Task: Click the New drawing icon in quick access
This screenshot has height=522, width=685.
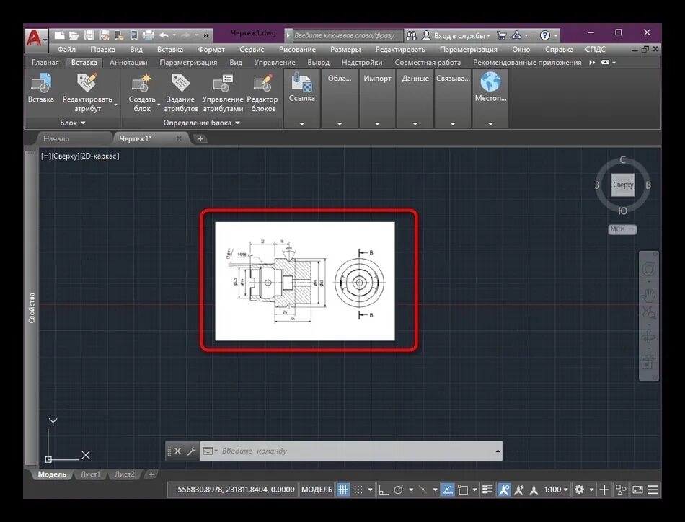Action: (x=59, y=35)
